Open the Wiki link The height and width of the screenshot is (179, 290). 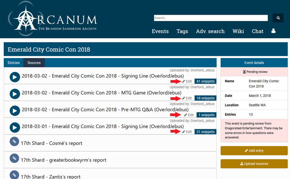tap(238, 31)
